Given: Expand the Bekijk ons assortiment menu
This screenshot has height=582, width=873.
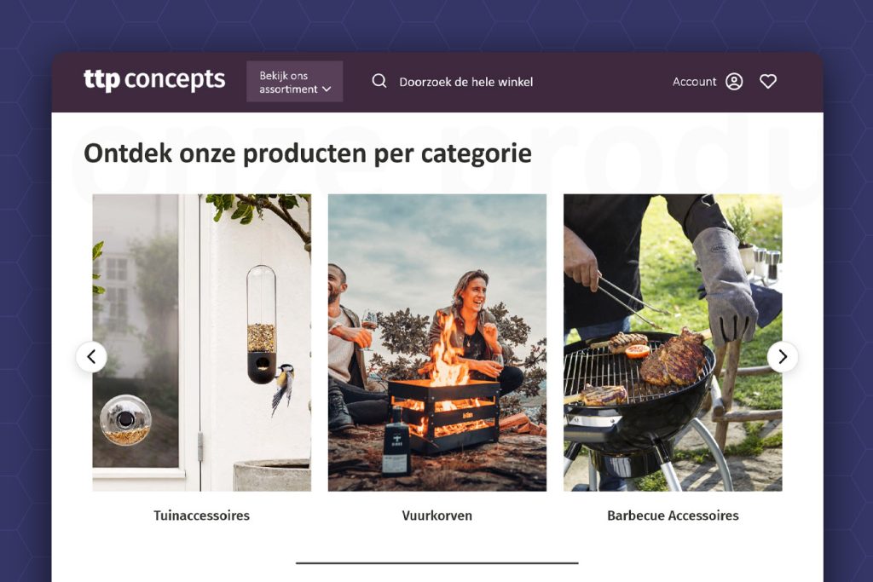Looking at the screenshot, I should [294, 82].
